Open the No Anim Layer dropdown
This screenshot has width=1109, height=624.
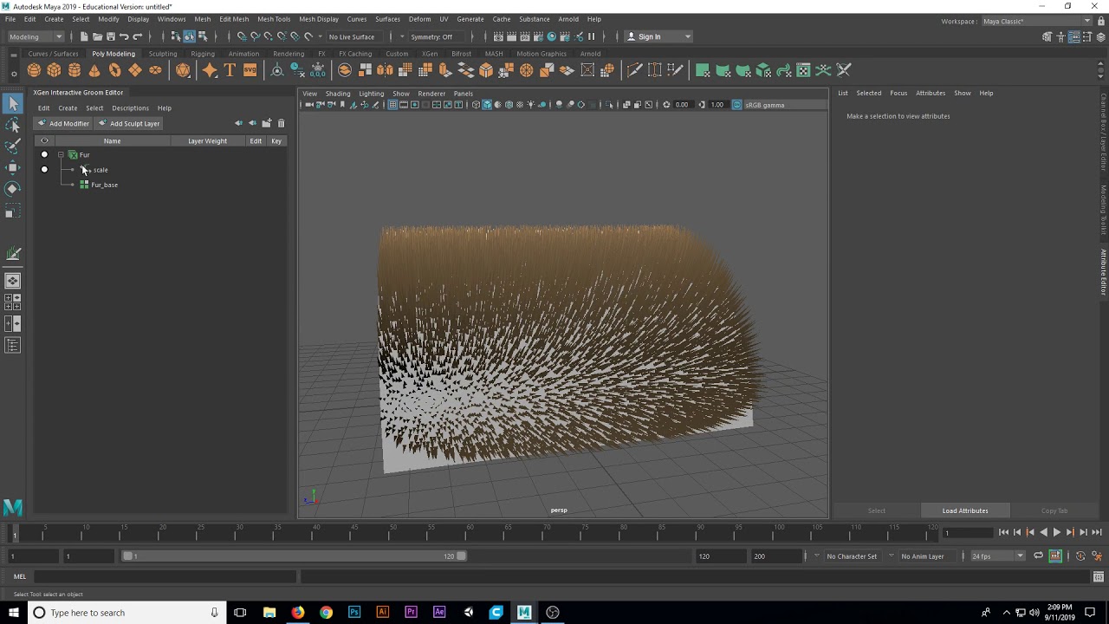tap(927, 556)
